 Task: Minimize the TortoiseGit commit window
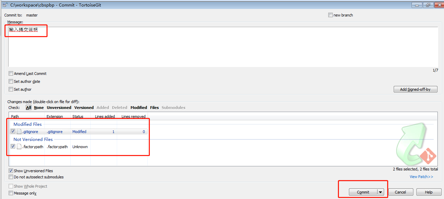(x=417, y=5)
